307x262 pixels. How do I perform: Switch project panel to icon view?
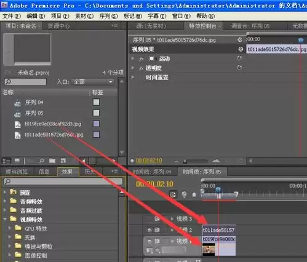17,161
